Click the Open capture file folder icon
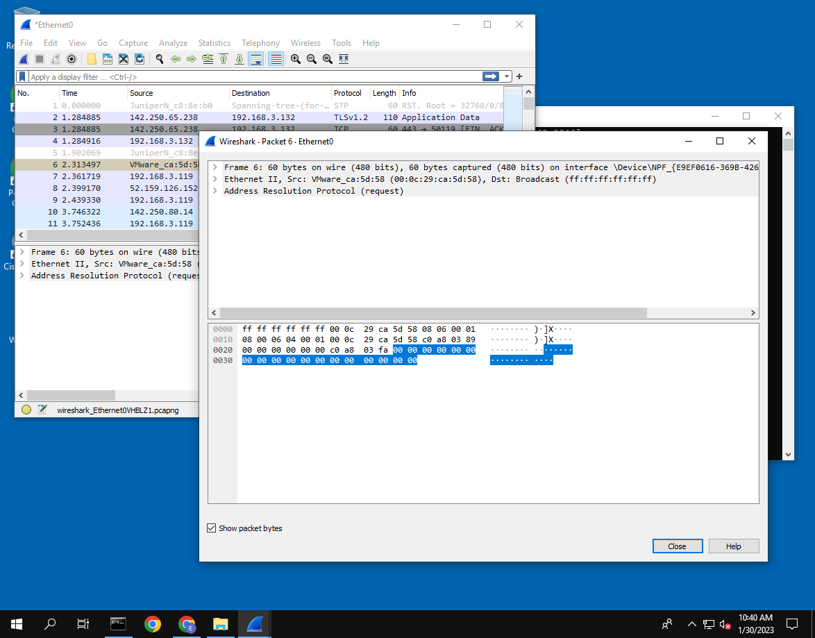This screenshot has height=638, width=815. (92, 59)
